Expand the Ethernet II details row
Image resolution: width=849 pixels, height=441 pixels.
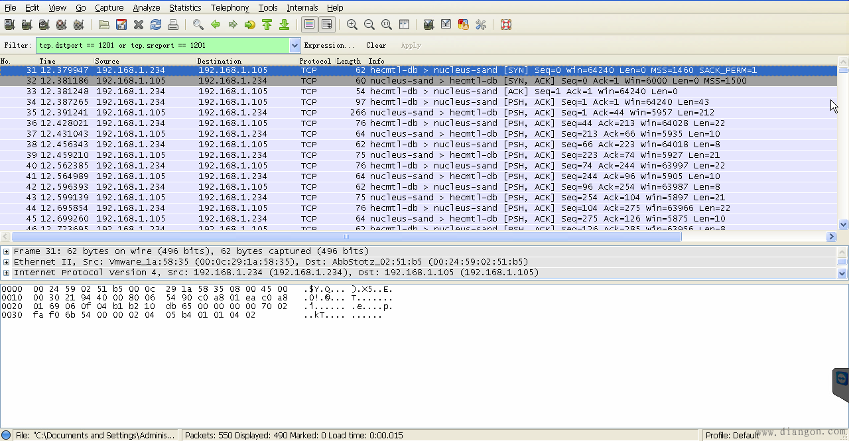6,262
